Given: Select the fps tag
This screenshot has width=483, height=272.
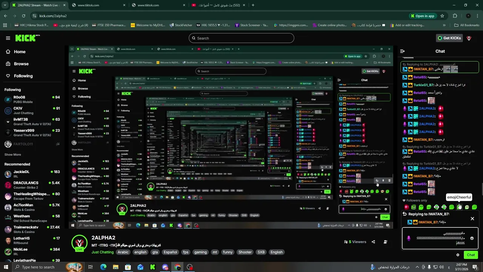Looking at the screenshot, I should (x=186, y=252).
